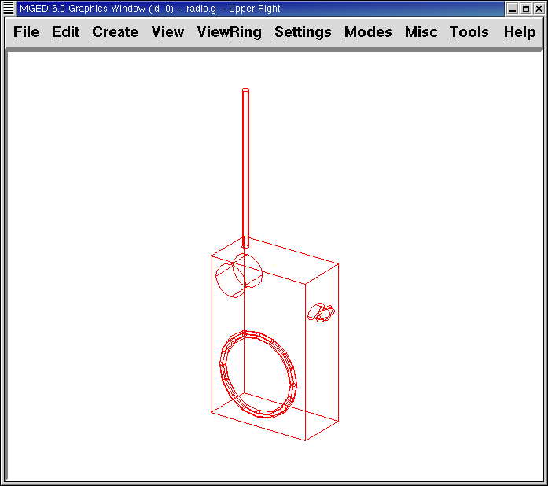
Task: Click the cylindrical knob on radio top
Action: point(238,276)
